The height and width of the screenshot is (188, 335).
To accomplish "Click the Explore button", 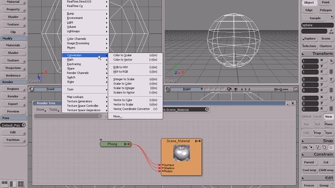I will [x=309, y=39].
